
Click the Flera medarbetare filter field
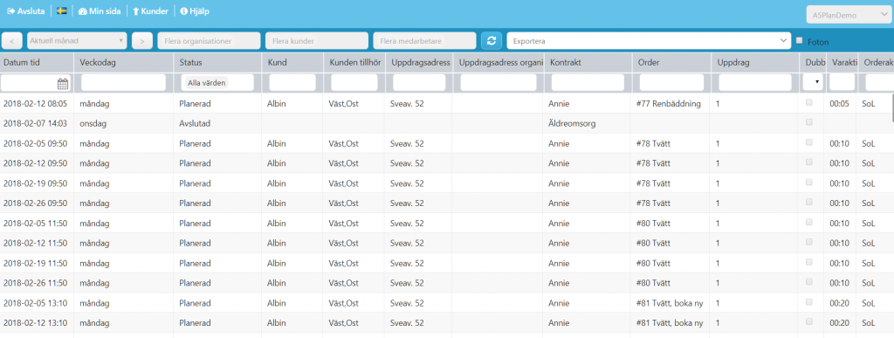(425, 41)
